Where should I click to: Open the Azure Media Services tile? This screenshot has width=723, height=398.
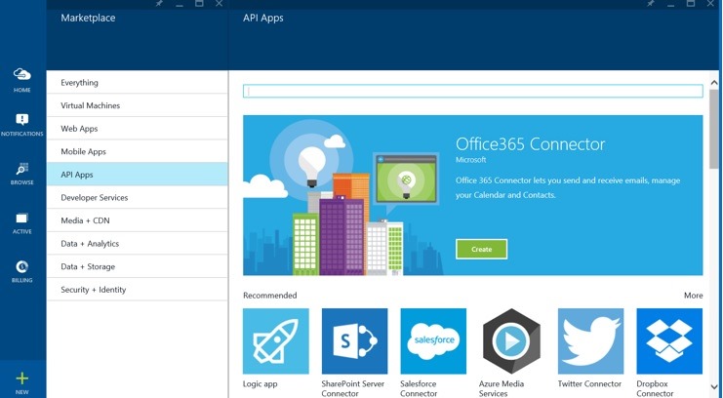pyautogui.click(x=512, y=341)
